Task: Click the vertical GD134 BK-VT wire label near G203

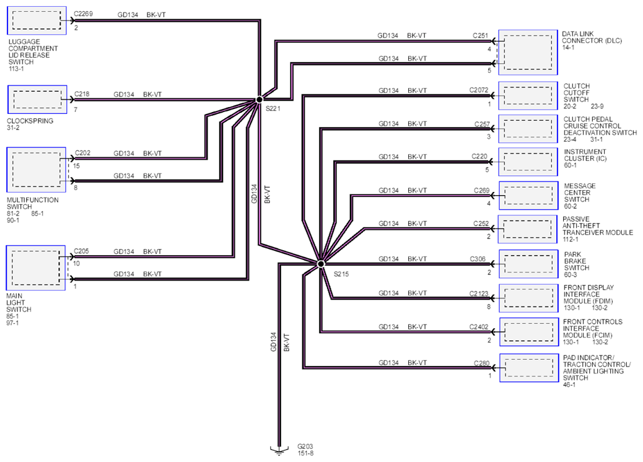Action: (280, 342)
